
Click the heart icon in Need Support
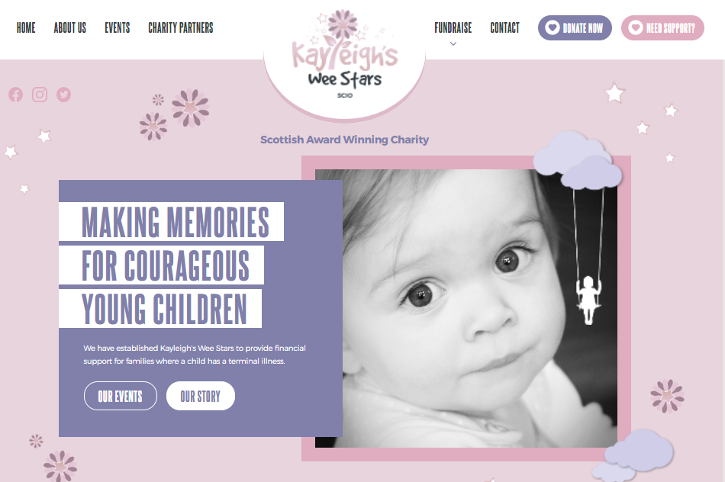tap(635, 27)
